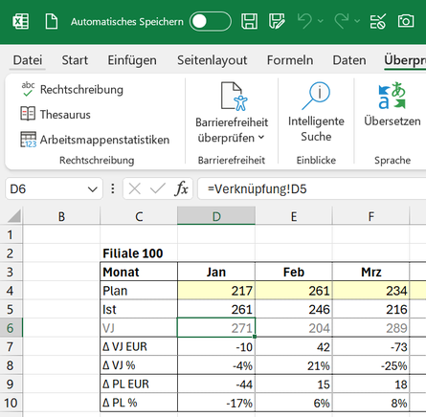Select column F header

pyautogui.click(x=371, y=216)
